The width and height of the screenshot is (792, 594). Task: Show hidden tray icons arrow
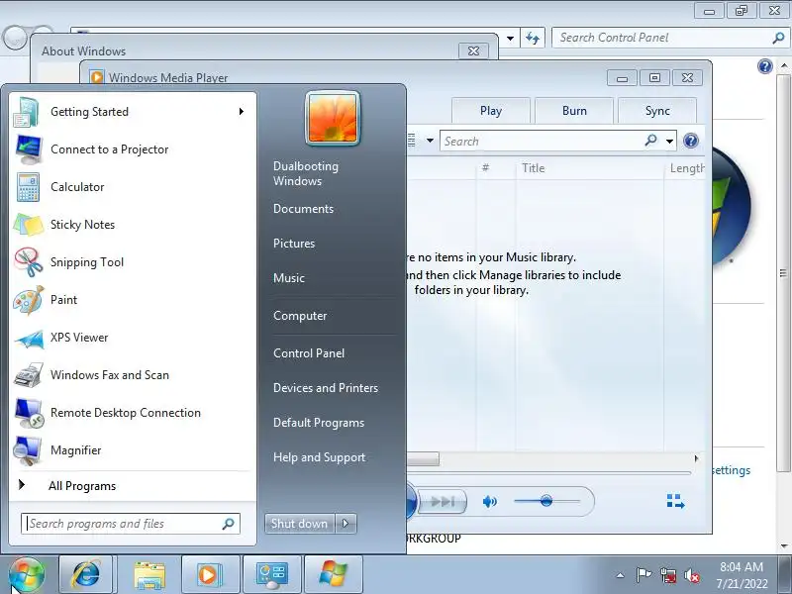click(620, 575)
